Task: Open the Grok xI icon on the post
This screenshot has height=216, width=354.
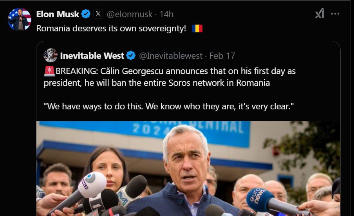Action: [320, 14]
